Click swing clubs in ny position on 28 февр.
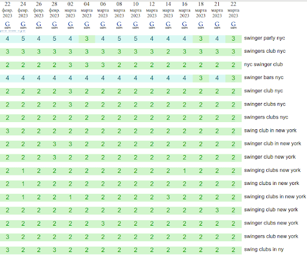 pyautogui.click(x=55, y=250)
